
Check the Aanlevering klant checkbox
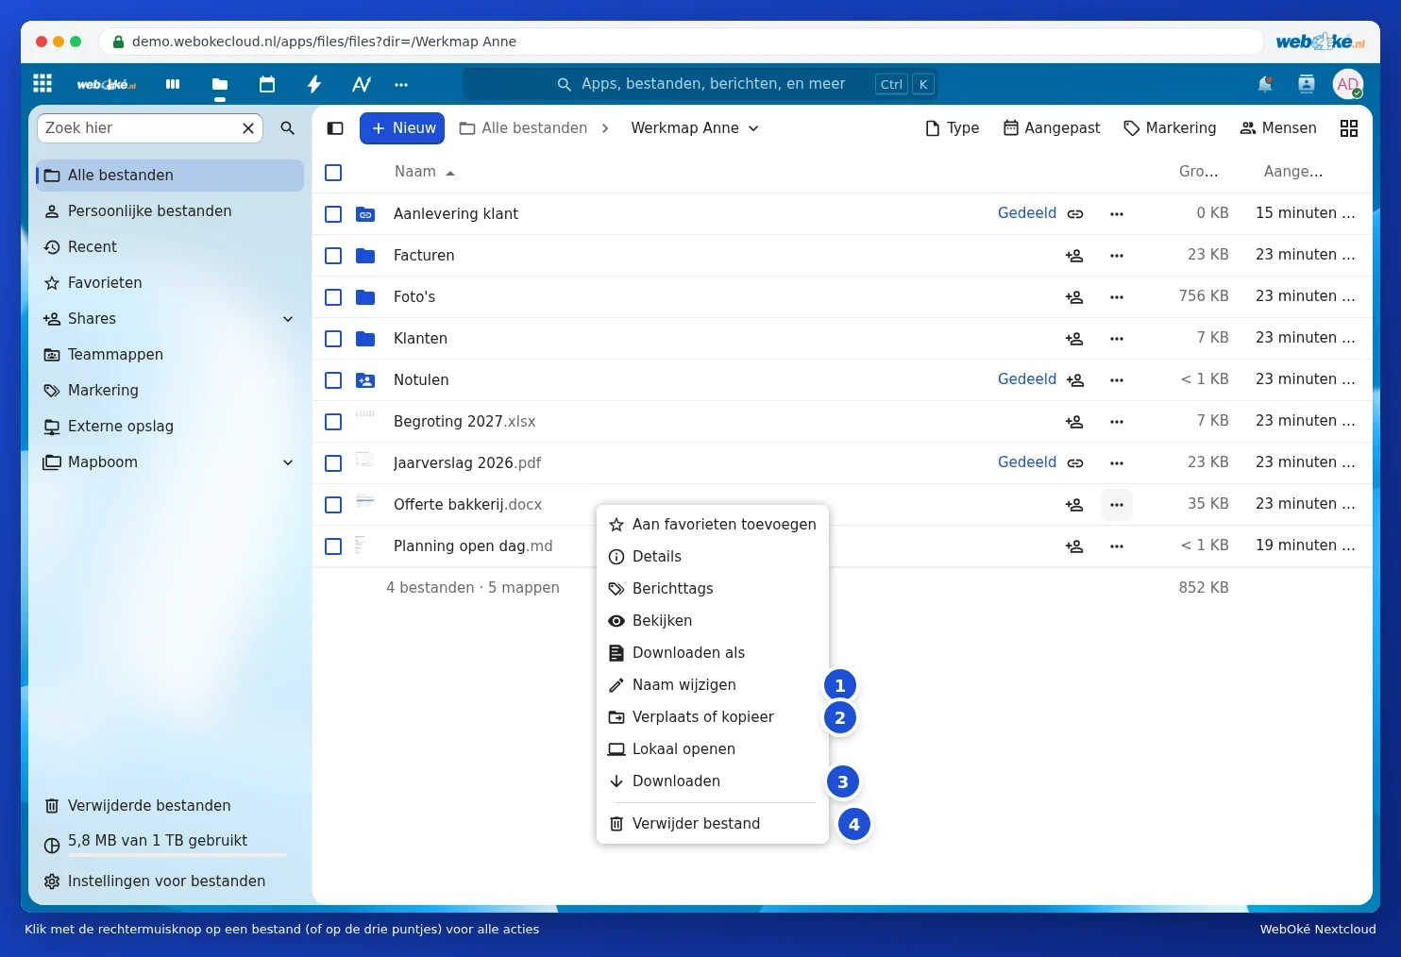(333, 214)
